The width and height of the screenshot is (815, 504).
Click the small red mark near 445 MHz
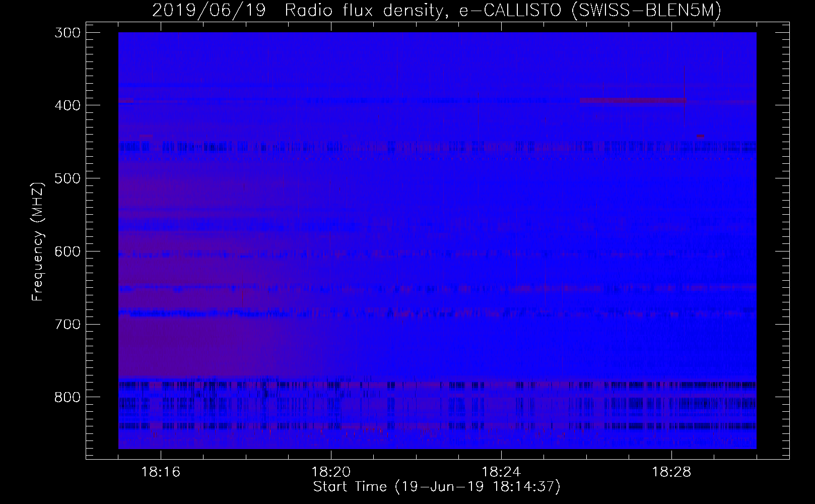click(700, 136)
